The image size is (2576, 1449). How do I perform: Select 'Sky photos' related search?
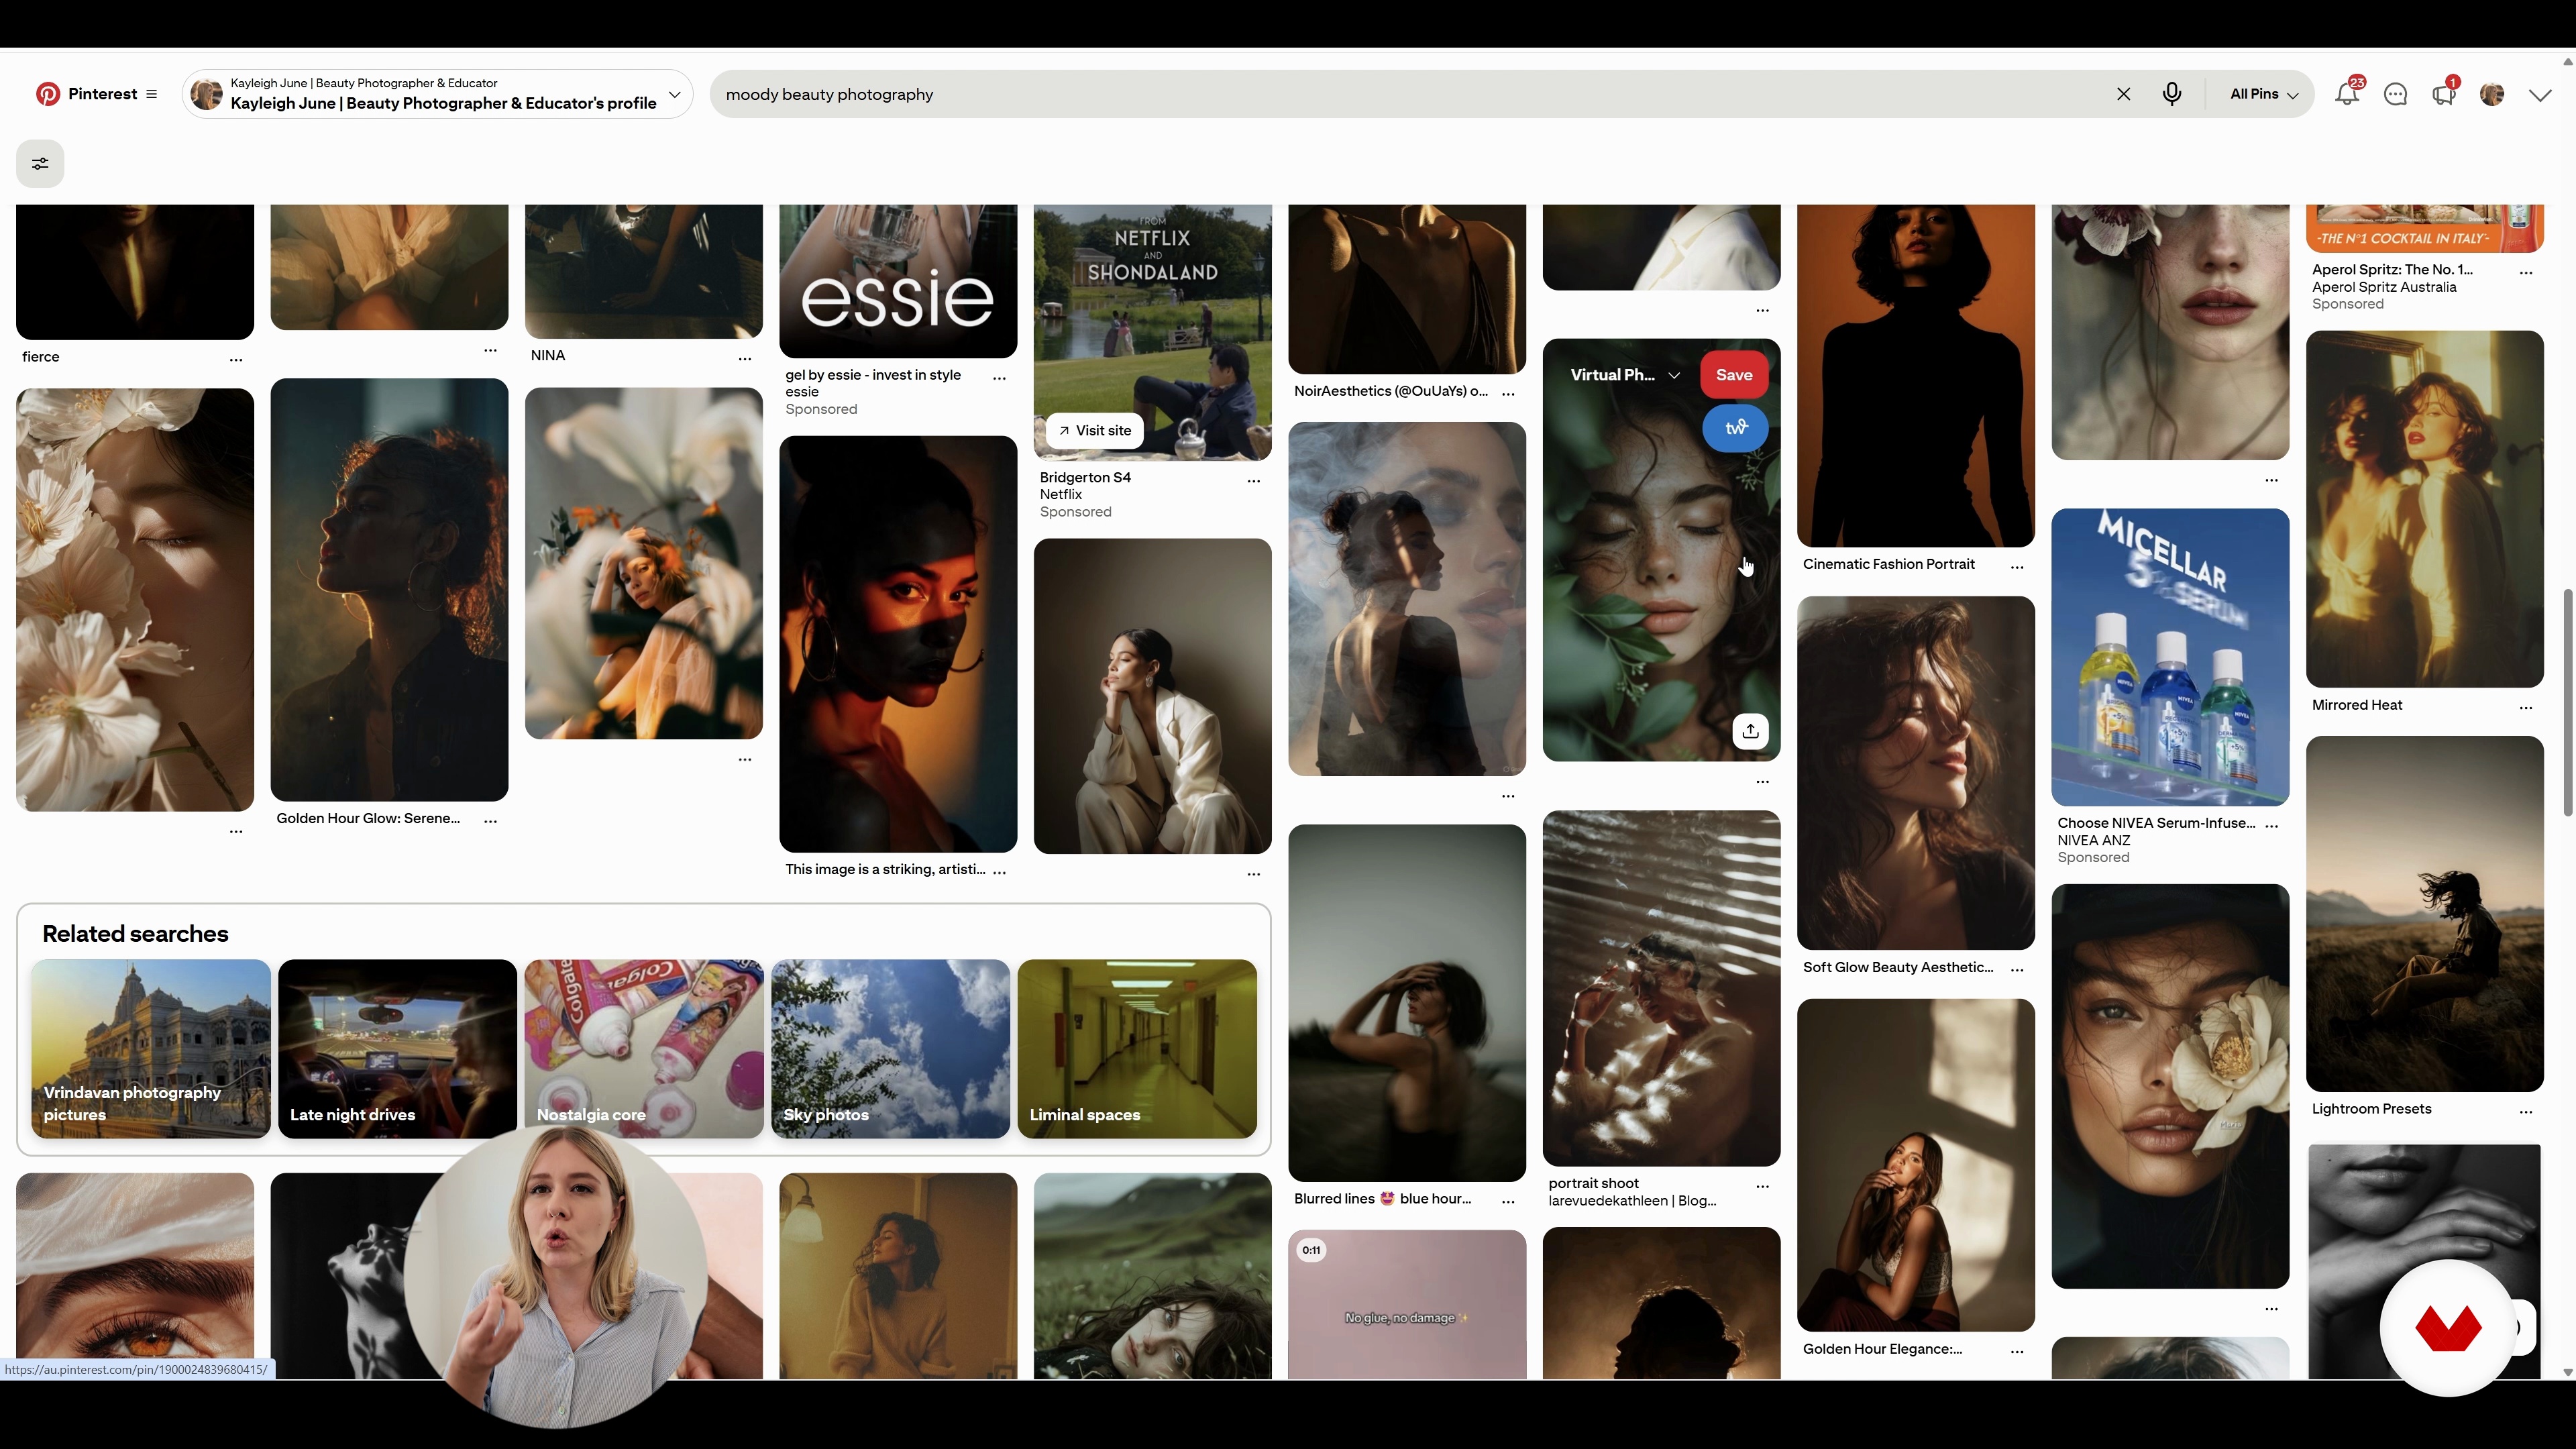(891, 1049)
